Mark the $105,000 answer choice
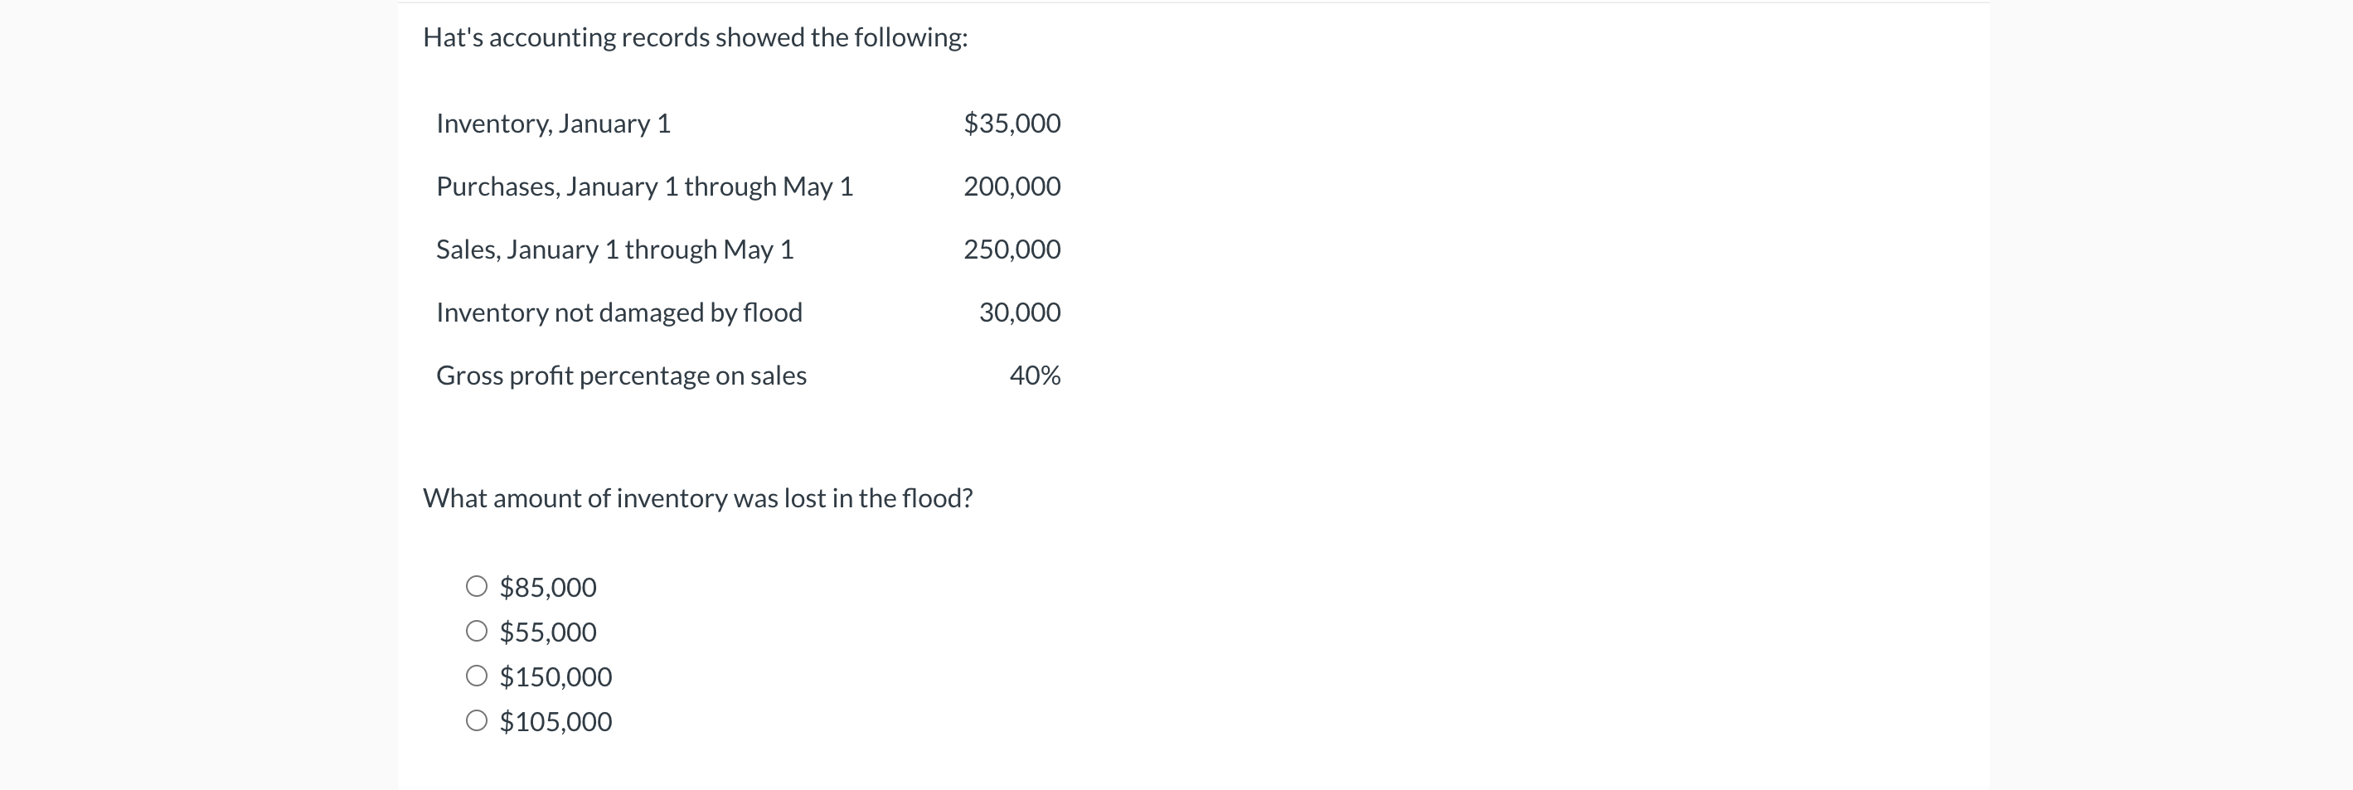Screen dimensions: 2353x790 pos(477,720)
